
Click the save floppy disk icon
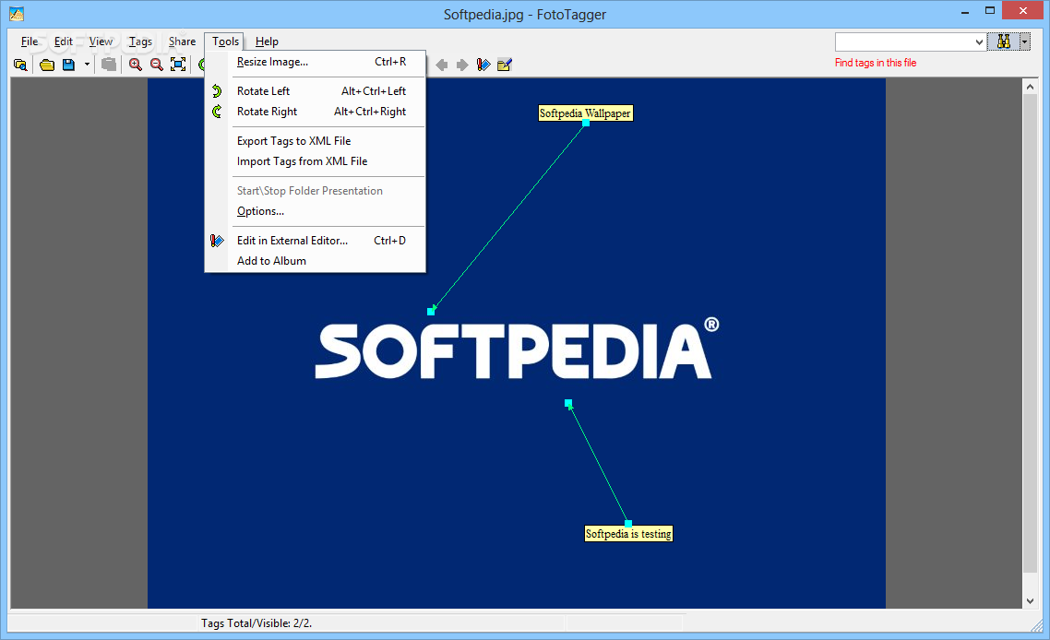tap(68, 65)
